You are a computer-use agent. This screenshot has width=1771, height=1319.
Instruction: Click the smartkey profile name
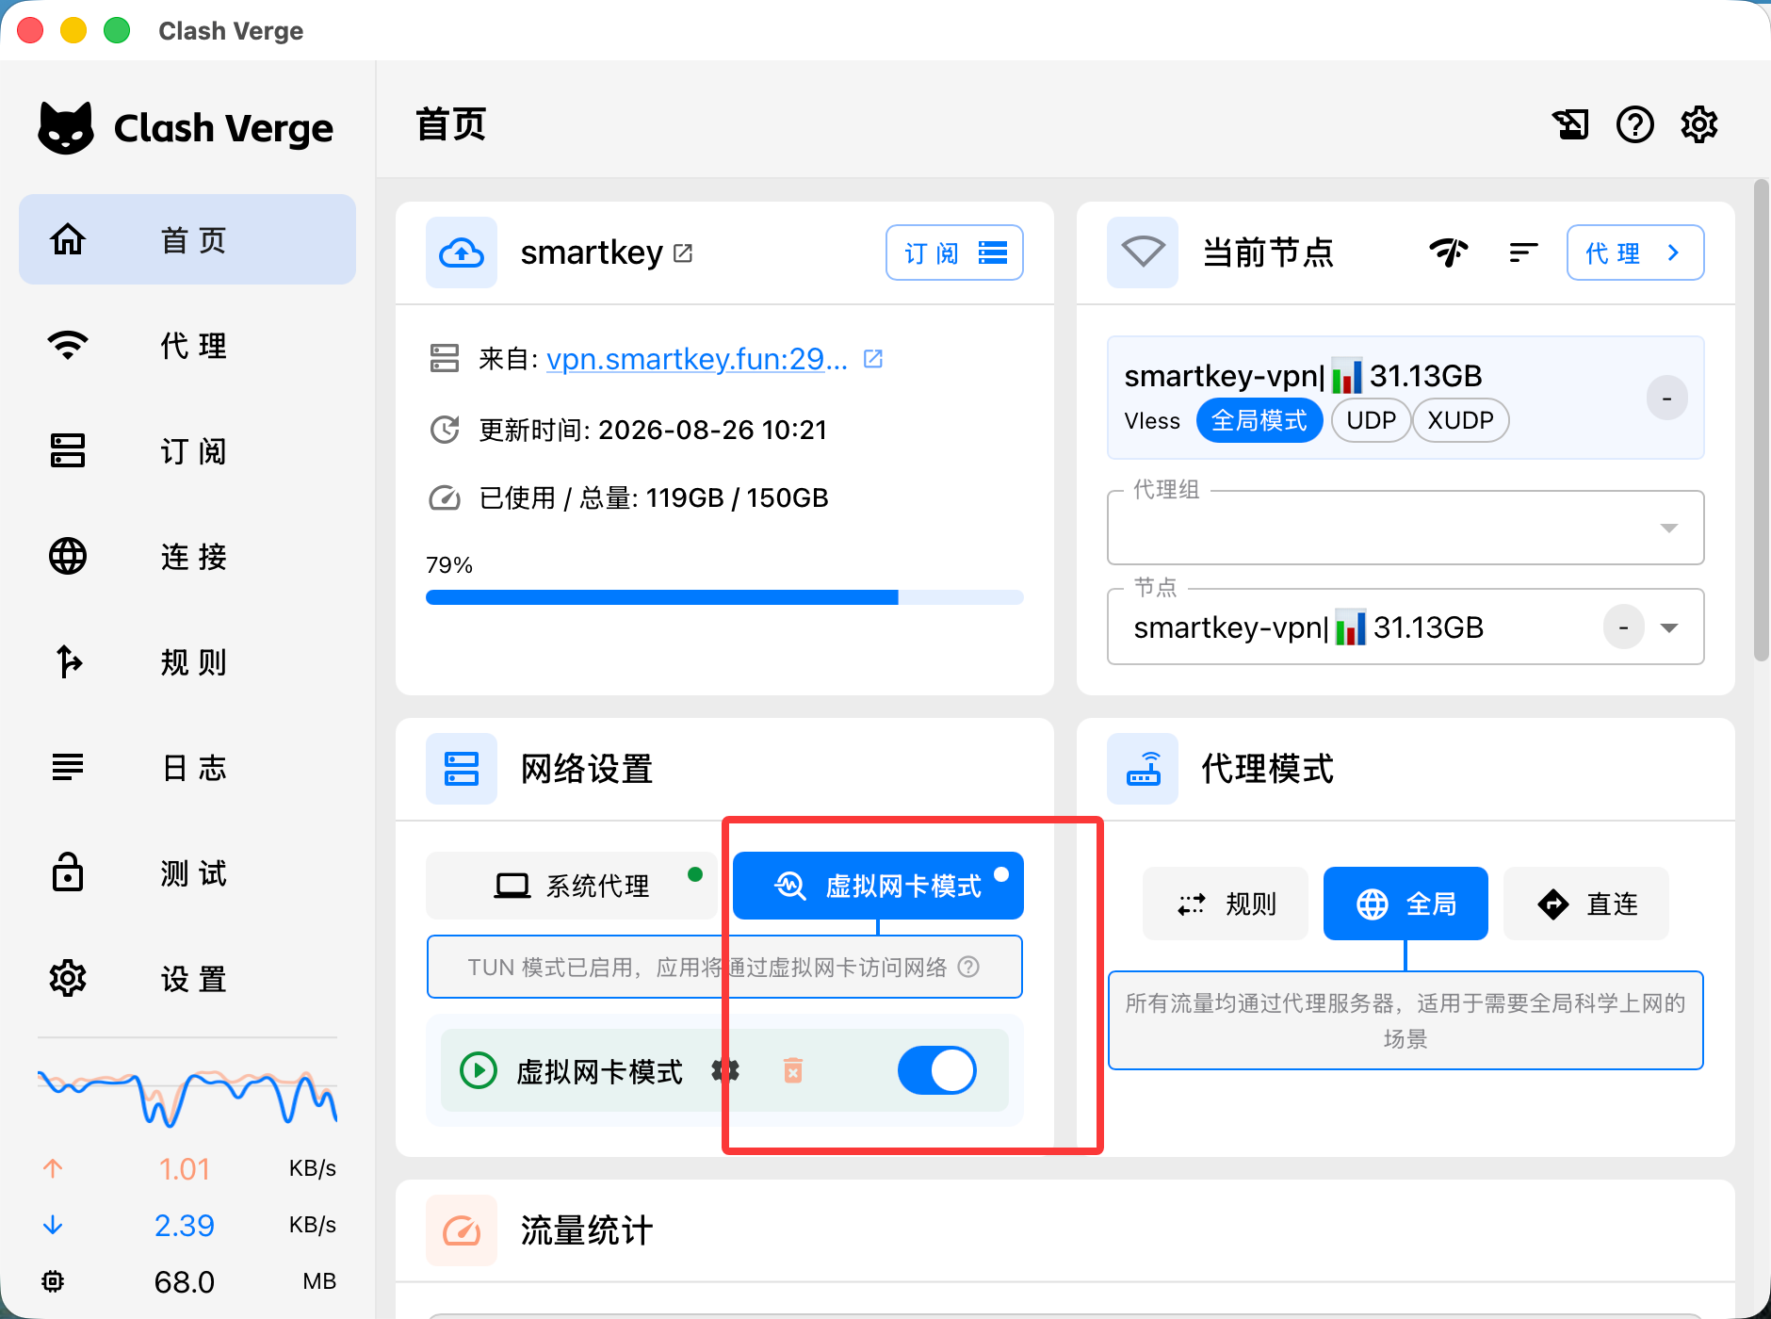tap(592, 252)
